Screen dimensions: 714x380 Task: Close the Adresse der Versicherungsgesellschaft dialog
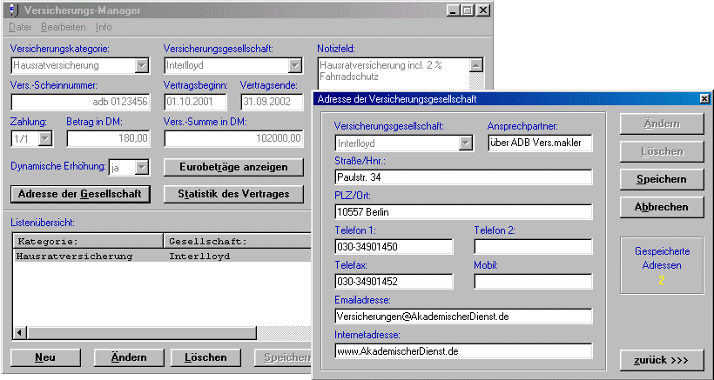tap(704, 99)
